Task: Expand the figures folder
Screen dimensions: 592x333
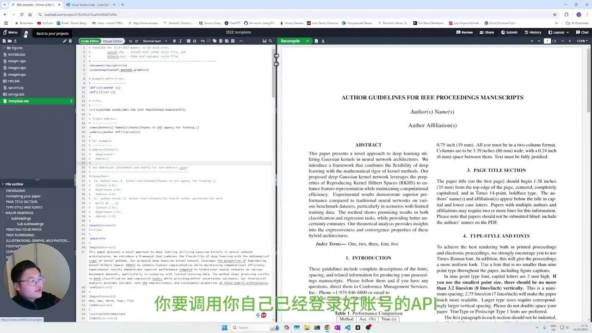Action: [x=4, y=48]
